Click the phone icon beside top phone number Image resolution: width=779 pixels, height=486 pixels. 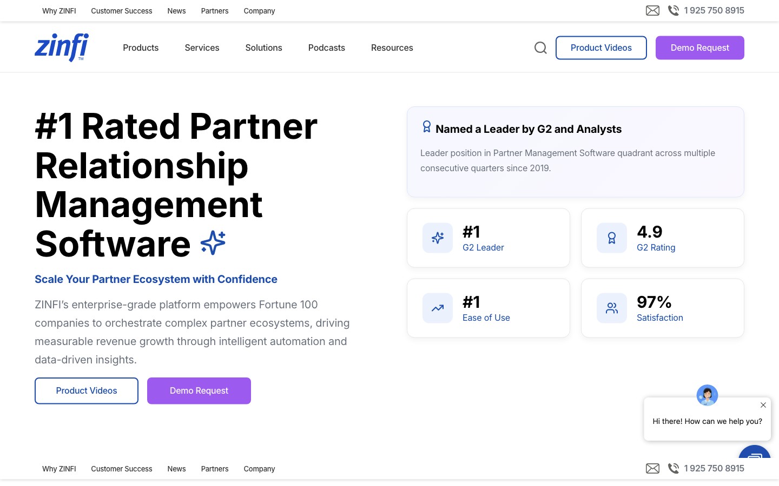[x=674, y=11]
